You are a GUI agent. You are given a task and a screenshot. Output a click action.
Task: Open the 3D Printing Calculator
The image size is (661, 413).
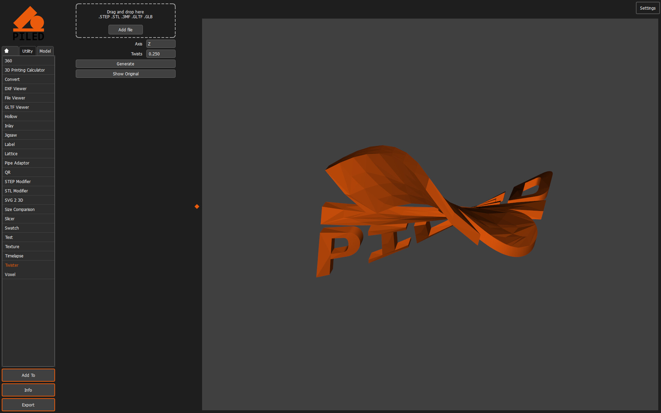pos(28,70)
